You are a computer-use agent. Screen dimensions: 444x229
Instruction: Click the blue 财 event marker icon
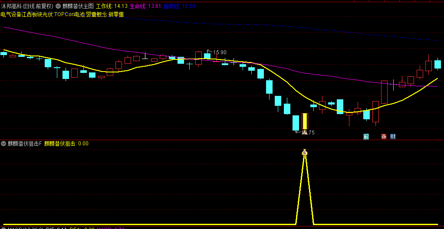point(393,137)
